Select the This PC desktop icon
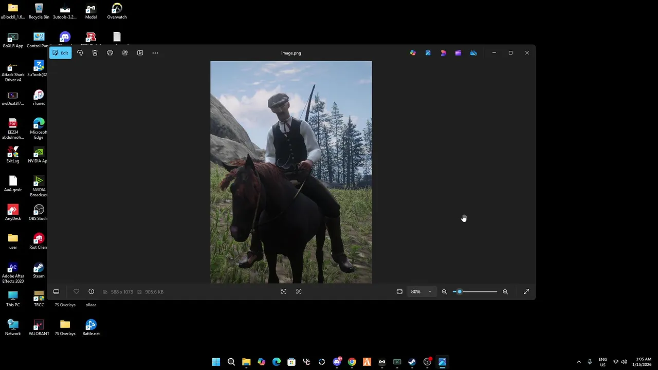 (13, 299)
